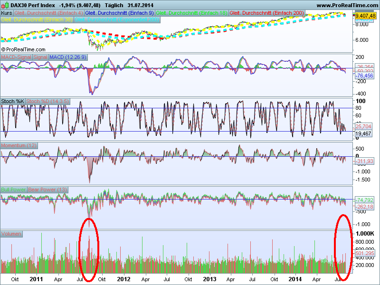This screenshot has width=380, height=285.
Task: Open the Täglich timeframe label
Action: pyautogui.click(x=114, y=5)
